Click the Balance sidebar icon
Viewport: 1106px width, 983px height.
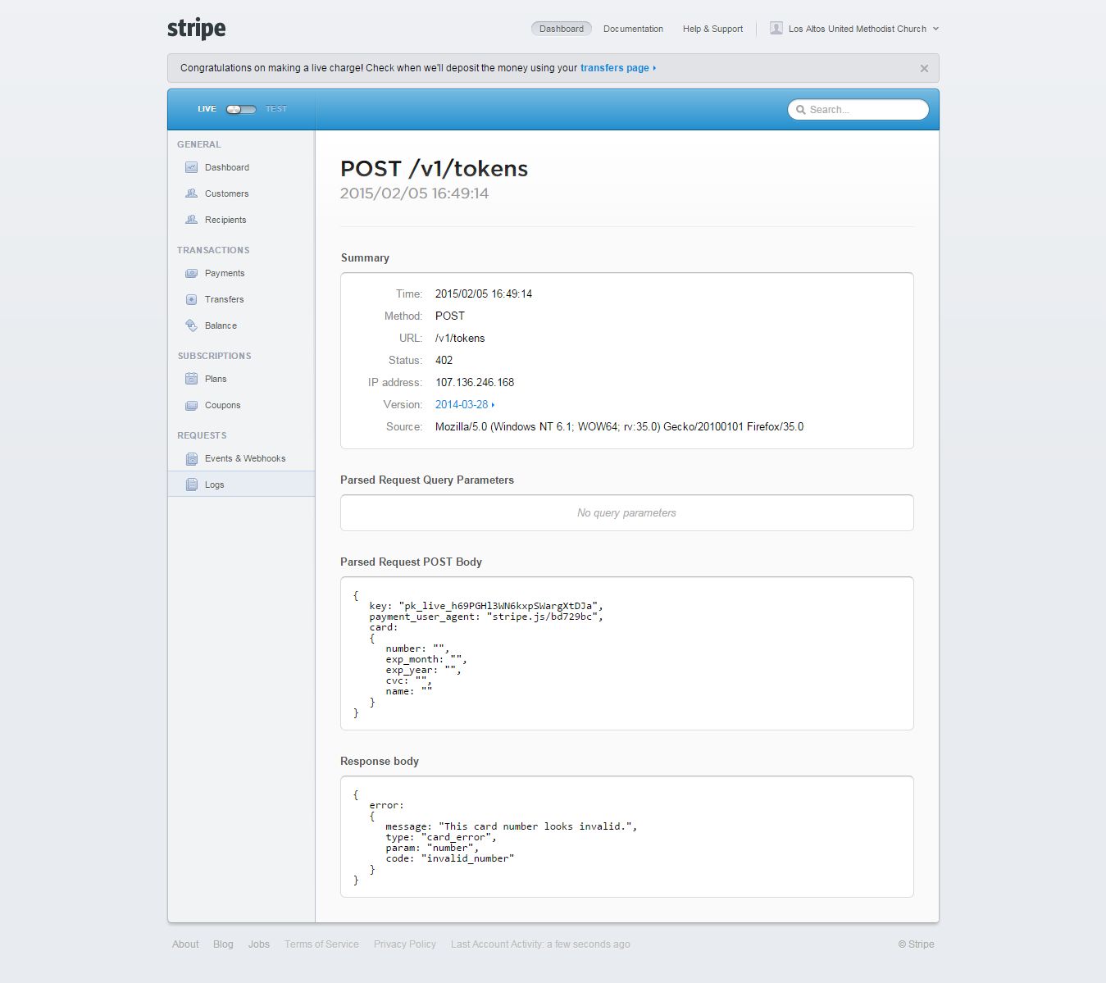point(191,325)
